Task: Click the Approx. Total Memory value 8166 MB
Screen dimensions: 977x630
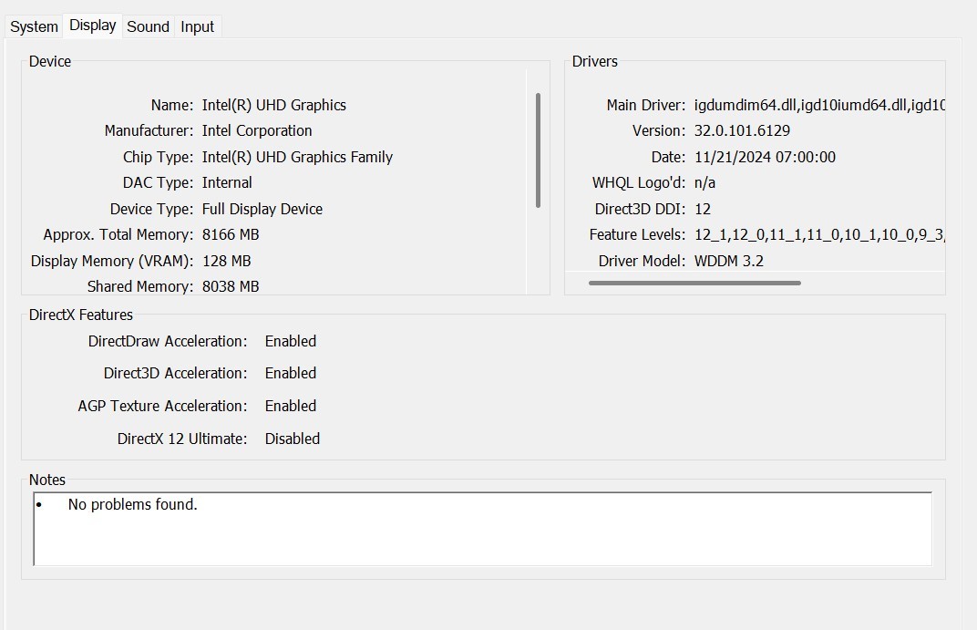Action: tap(230, 234)
